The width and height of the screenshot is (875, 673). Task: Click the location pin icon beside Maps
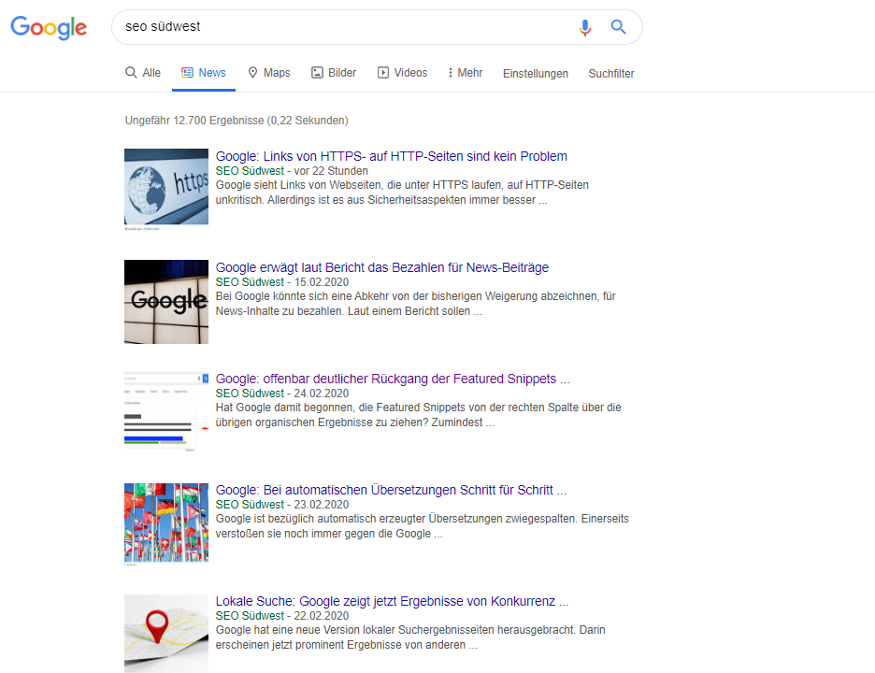252,72
